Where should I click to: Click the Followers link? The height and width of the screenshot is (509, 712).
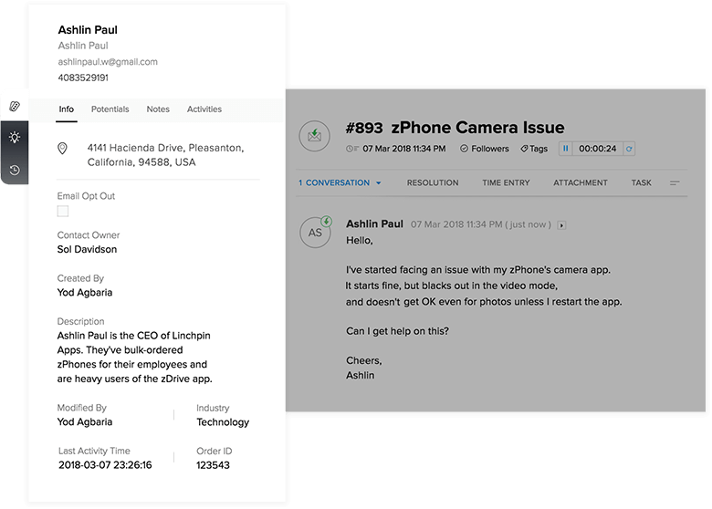[490, 149]
